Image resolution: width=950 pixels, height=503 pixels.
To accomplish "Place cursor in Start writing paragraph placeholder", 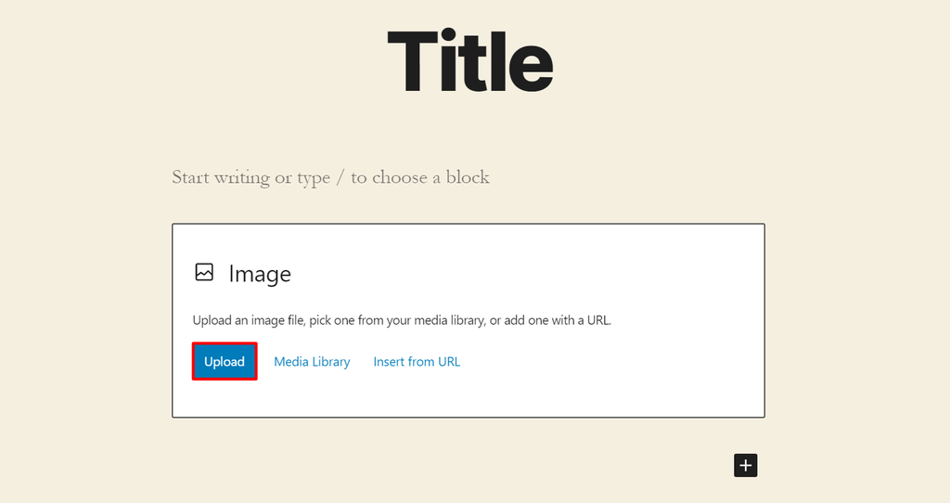I will [330, 177].
